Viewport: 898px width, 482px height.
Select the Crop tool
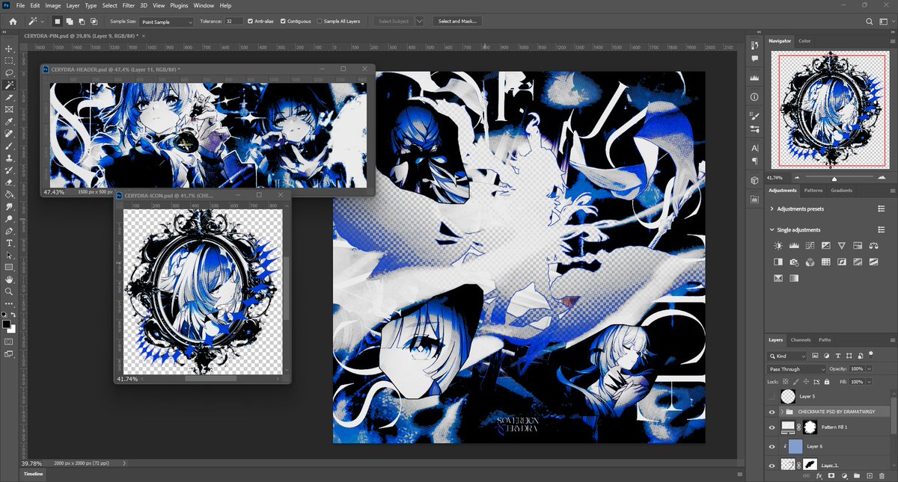click(9, 97)
